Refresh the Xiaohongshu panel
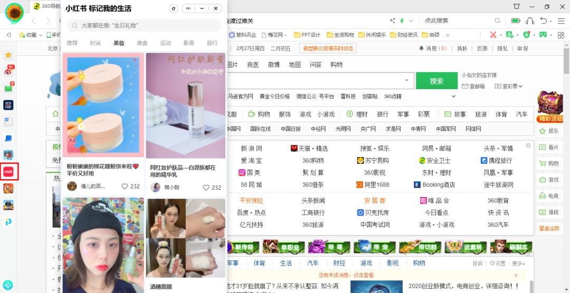This screenshot has height=293, width=570. (174, 9)
